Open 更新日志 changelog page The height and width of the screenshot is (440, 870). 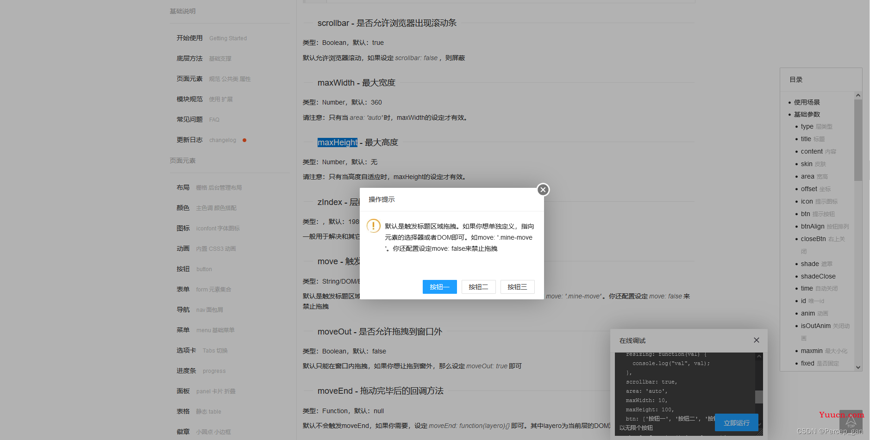tap(206, 140)
